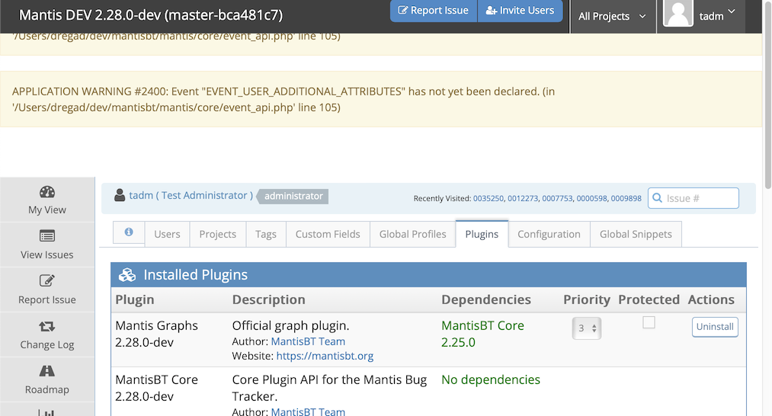The height and width of the screenshot is (416, 772).
Task: Open the Global Profiles tab
Action: tap(412, 234)
